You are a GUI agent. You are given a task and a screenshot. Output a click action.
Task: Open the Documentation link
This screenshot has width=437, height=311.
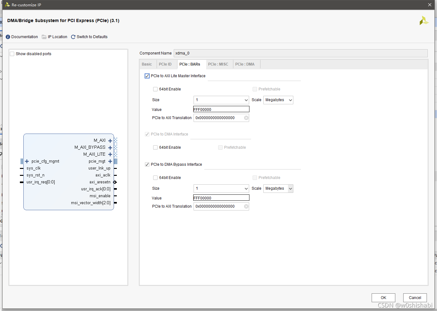[25, 37]
